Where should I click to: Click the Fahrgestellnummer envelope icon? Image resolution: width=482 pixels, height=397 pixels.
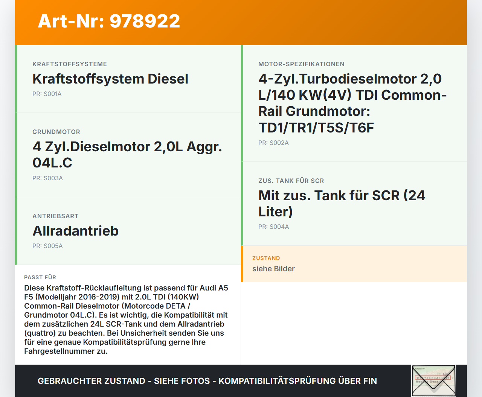(x=433, y=381)
